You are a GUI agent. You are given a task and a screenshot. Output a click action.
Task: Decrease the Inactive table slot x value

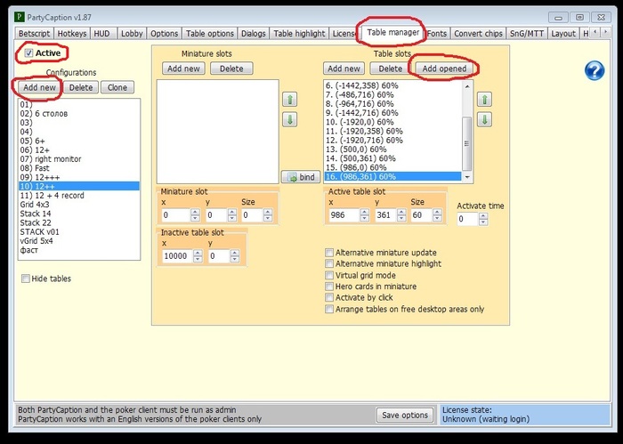pyautogui.click(x=198, y=259)
